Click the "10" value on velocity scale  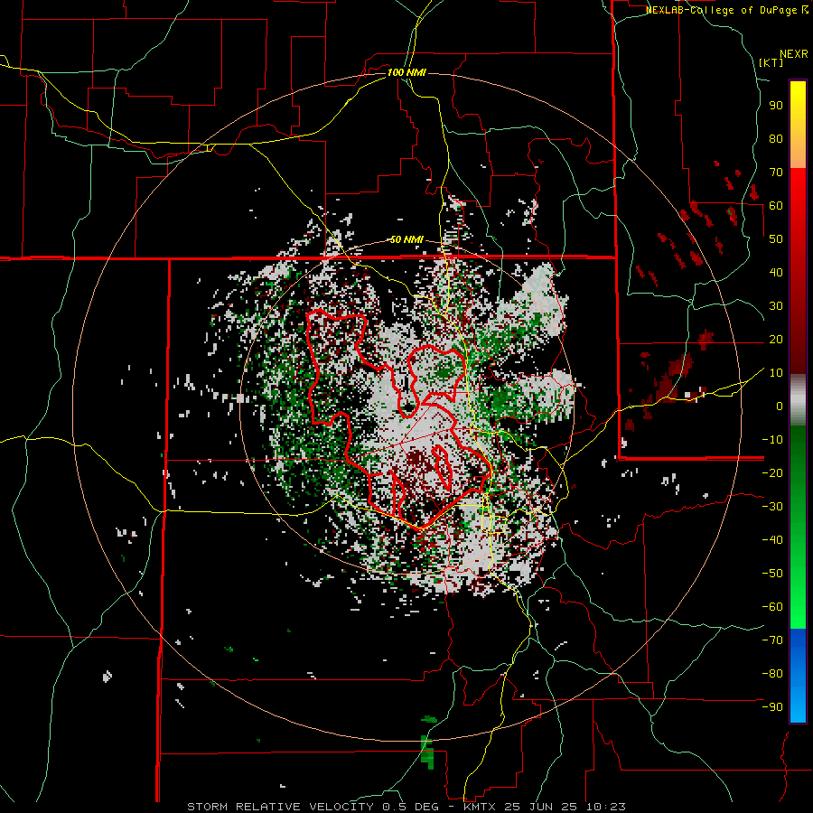pos(776,373)
